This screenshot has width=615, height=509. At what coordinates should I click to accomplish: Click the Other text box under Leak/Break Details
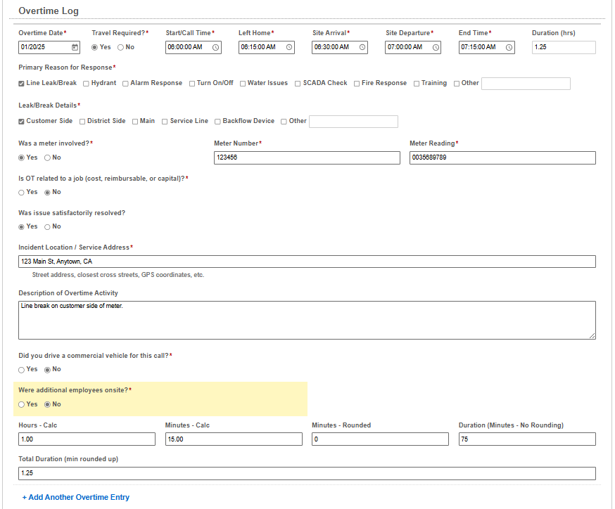click(353, 122)
